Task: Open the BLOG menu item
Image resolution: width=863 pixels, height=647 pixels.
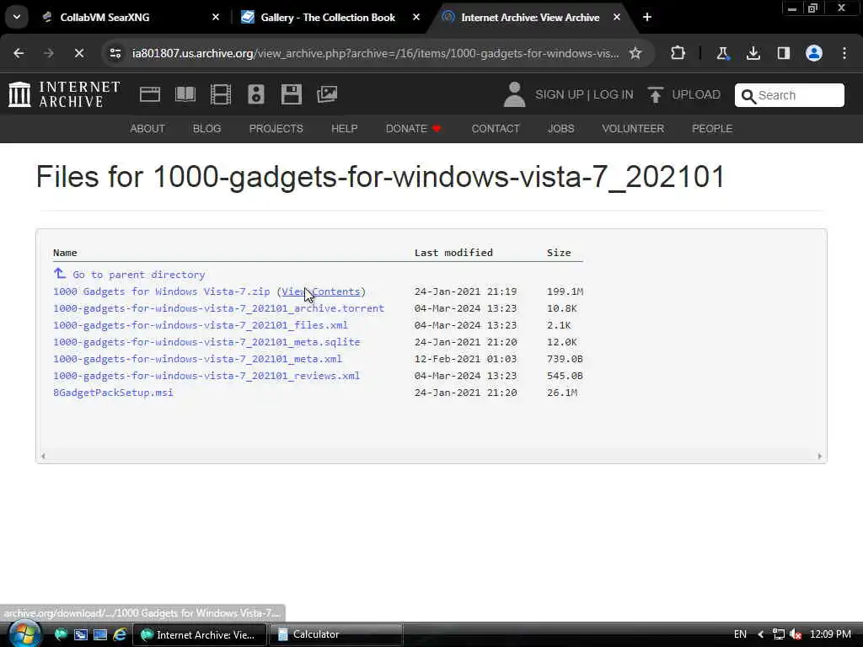Action: (x=207, y=129)
